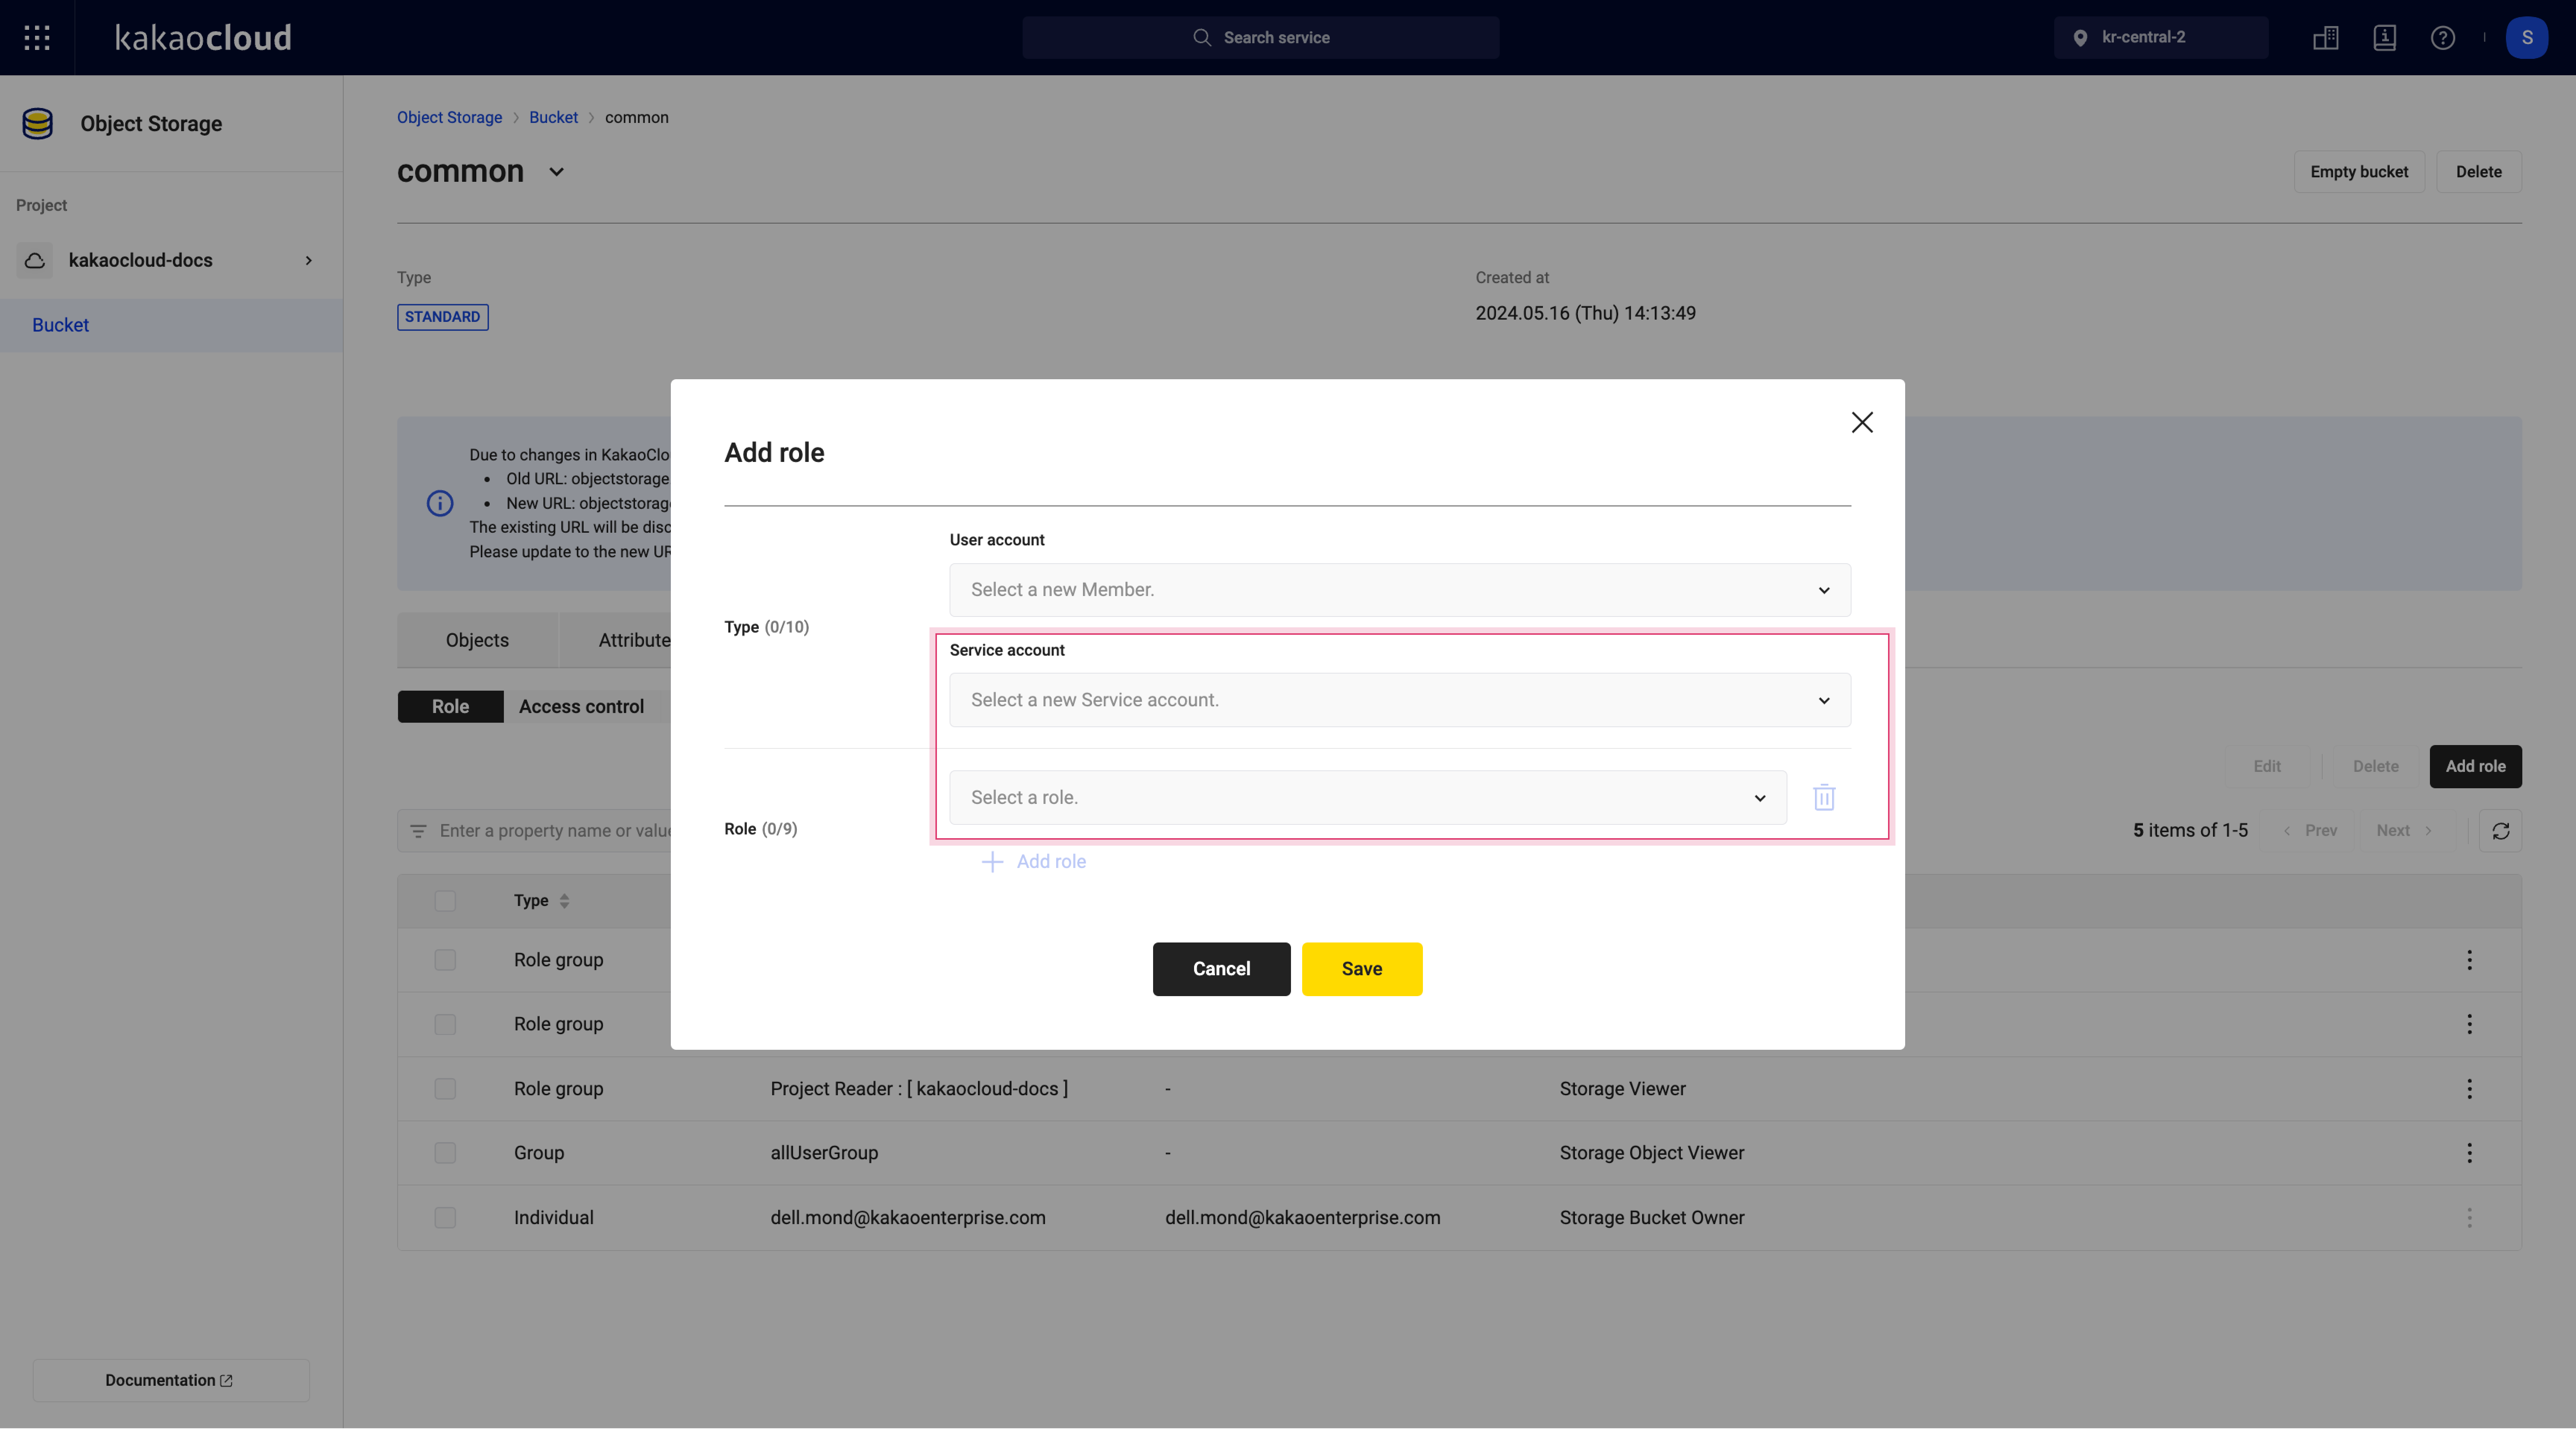2576x1429 pixels.
Task: Open the Service account dropdown
Action: [x=1400, y=700]
